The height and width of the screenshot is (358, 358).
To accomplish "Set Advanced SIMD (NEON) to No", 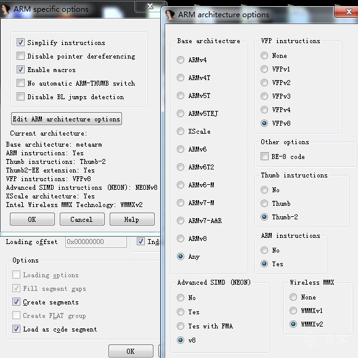I will tap(181, 298).
